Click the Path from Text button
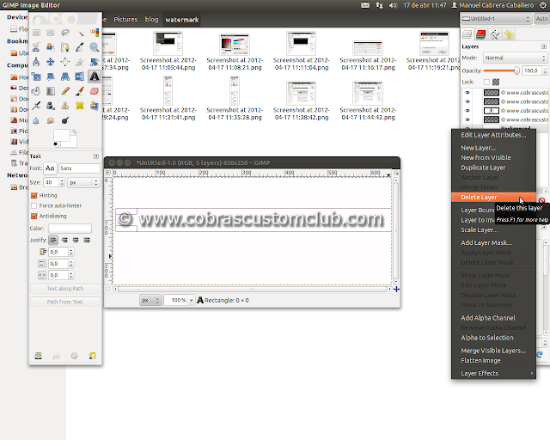Image resolution: width=550 pixels, height=440 pixels. click(65, 302)
